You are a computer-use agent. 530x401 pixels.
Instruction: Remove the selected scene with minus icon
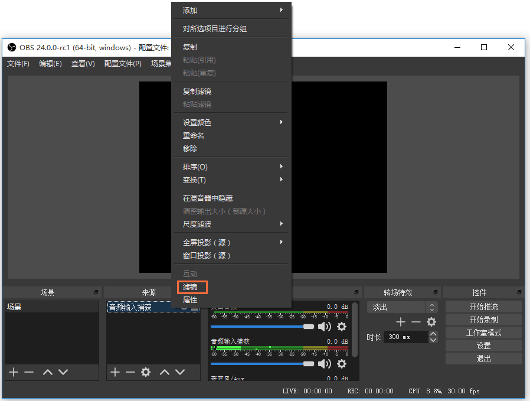coord(29,372)
